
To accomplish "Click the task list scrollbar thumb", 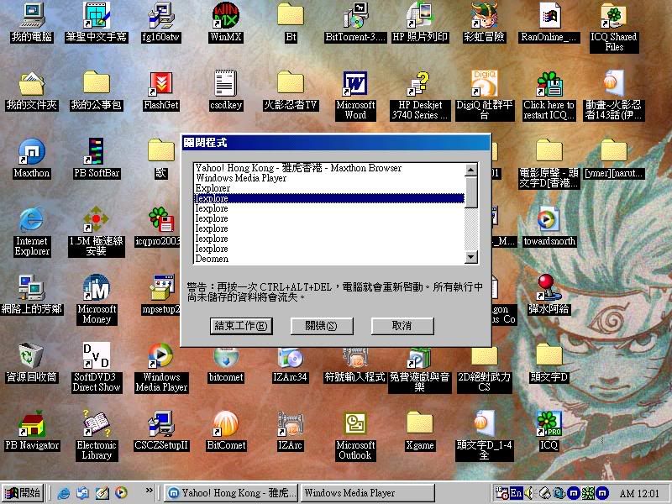I will 471,192.
